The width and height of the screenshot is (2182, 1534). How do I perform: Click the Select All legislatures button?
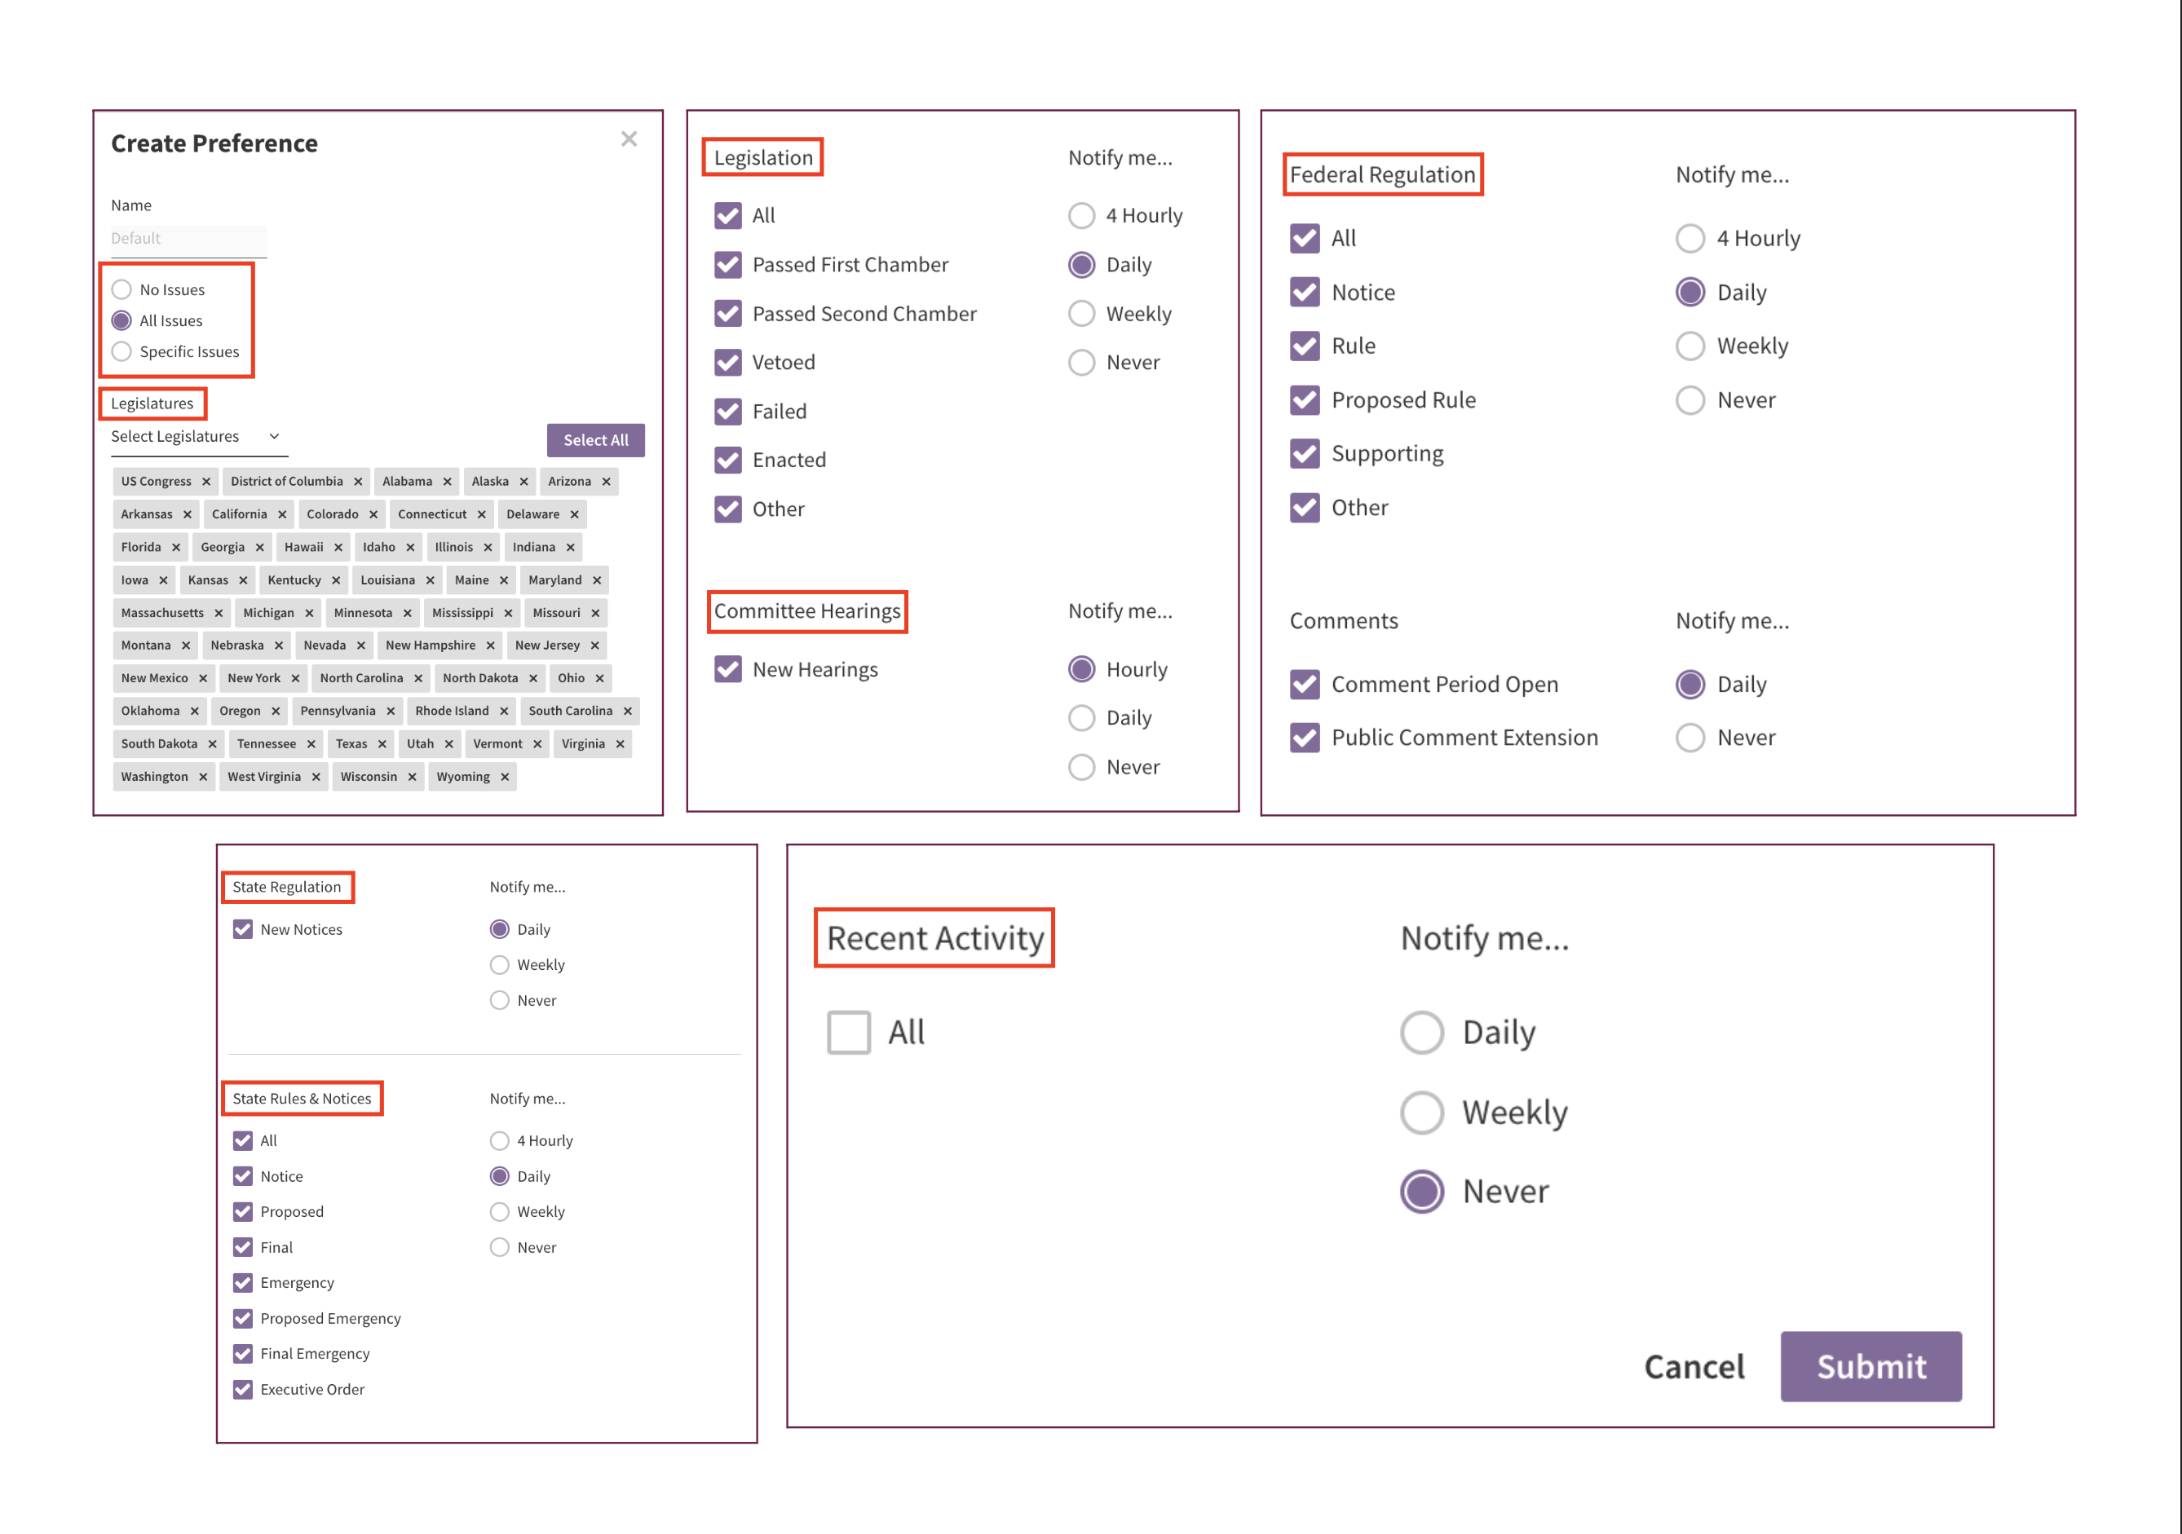pos(595,440)
